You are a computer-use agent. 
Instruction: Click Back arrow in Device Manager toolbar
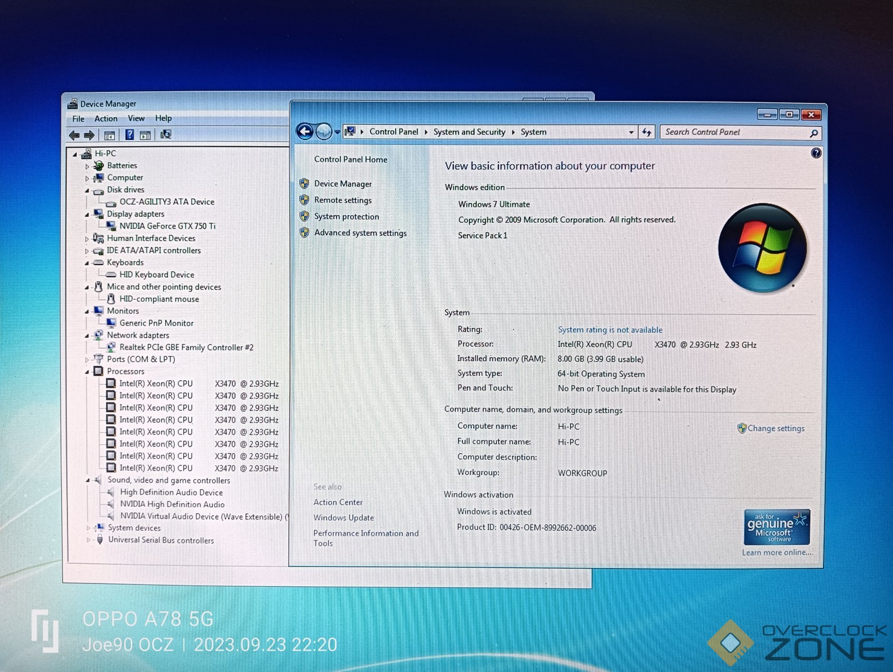pyautogui.click(x=74, y=135)
